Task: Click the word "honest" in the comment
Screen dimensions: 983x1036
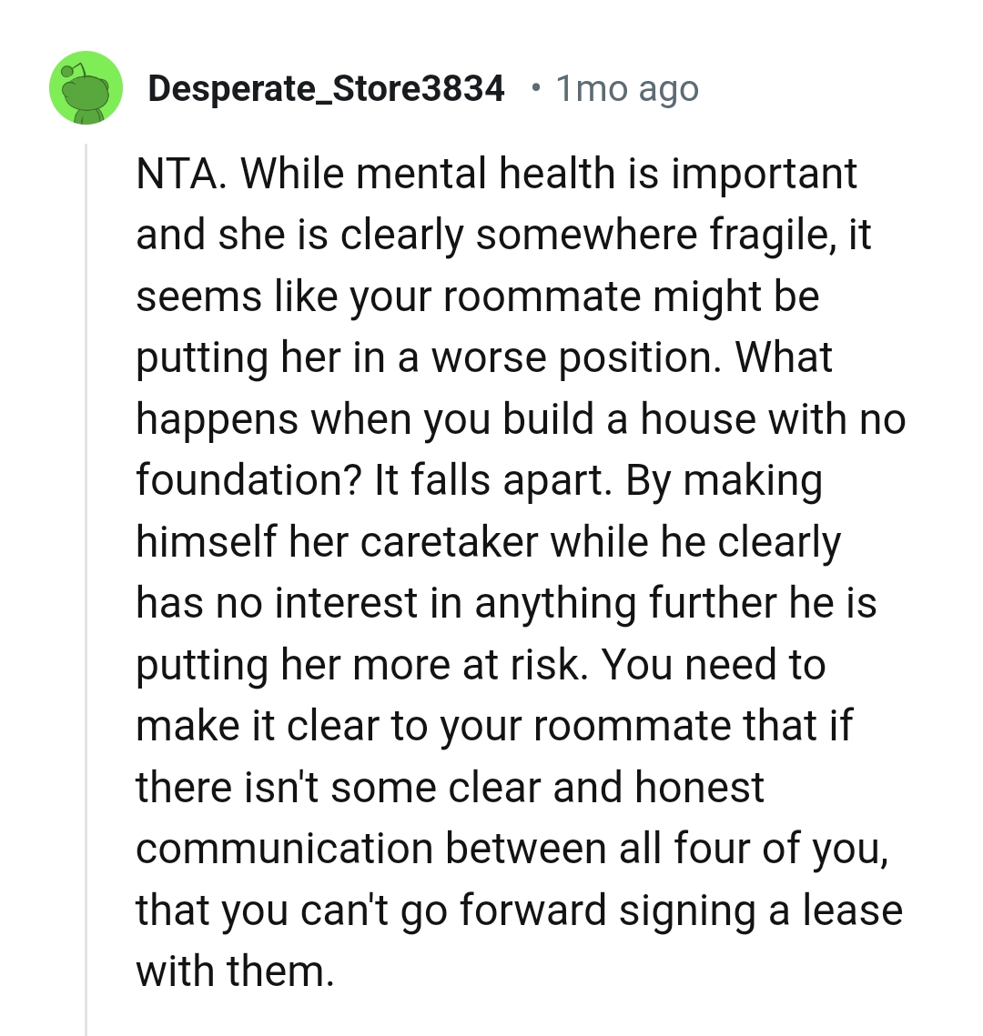Action: (699, 788)
